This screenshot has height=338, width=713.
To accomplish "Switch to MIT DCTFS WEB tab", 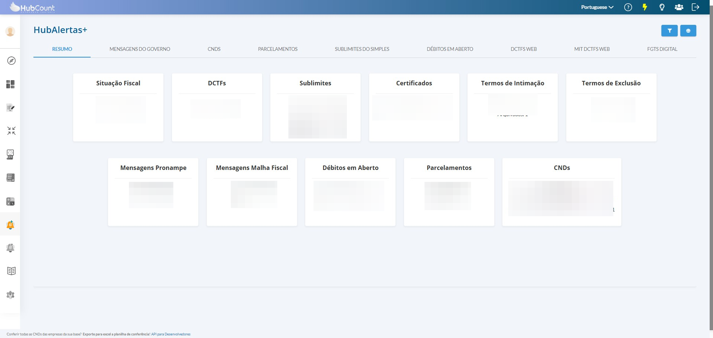I will click(x=592, y=49).
